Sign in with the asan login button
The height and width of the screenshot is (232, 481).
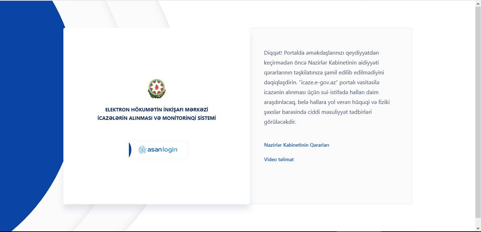(x=158, y=150)
